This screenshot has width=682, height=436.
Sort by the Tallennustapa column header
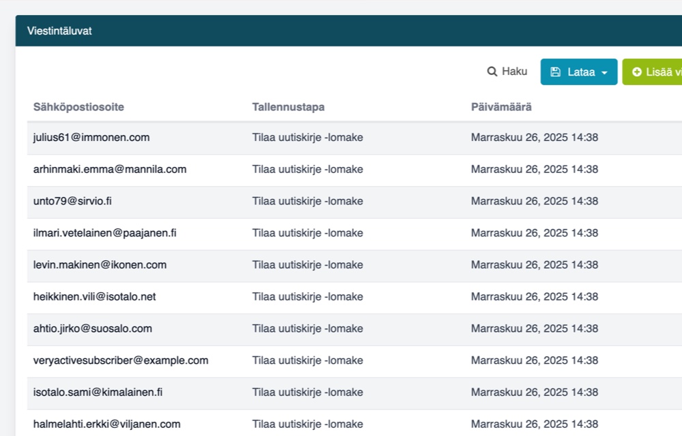288,107
